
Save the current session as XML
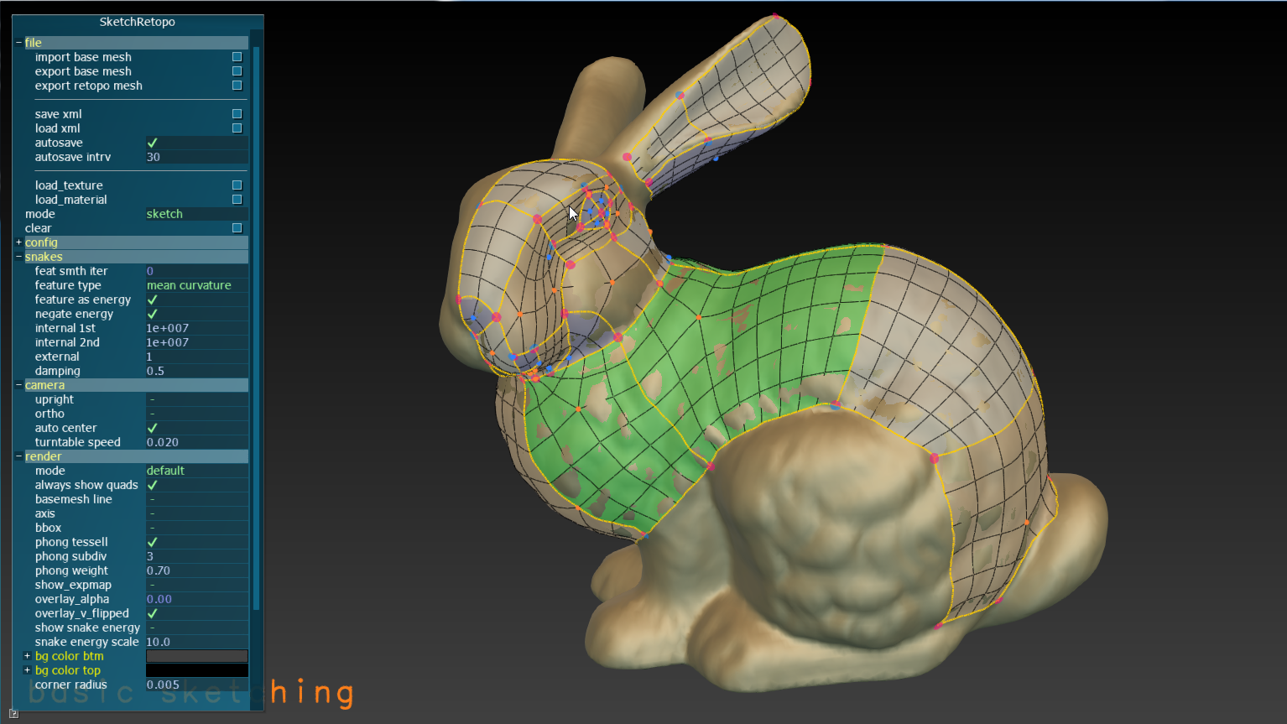coord(237,113)
